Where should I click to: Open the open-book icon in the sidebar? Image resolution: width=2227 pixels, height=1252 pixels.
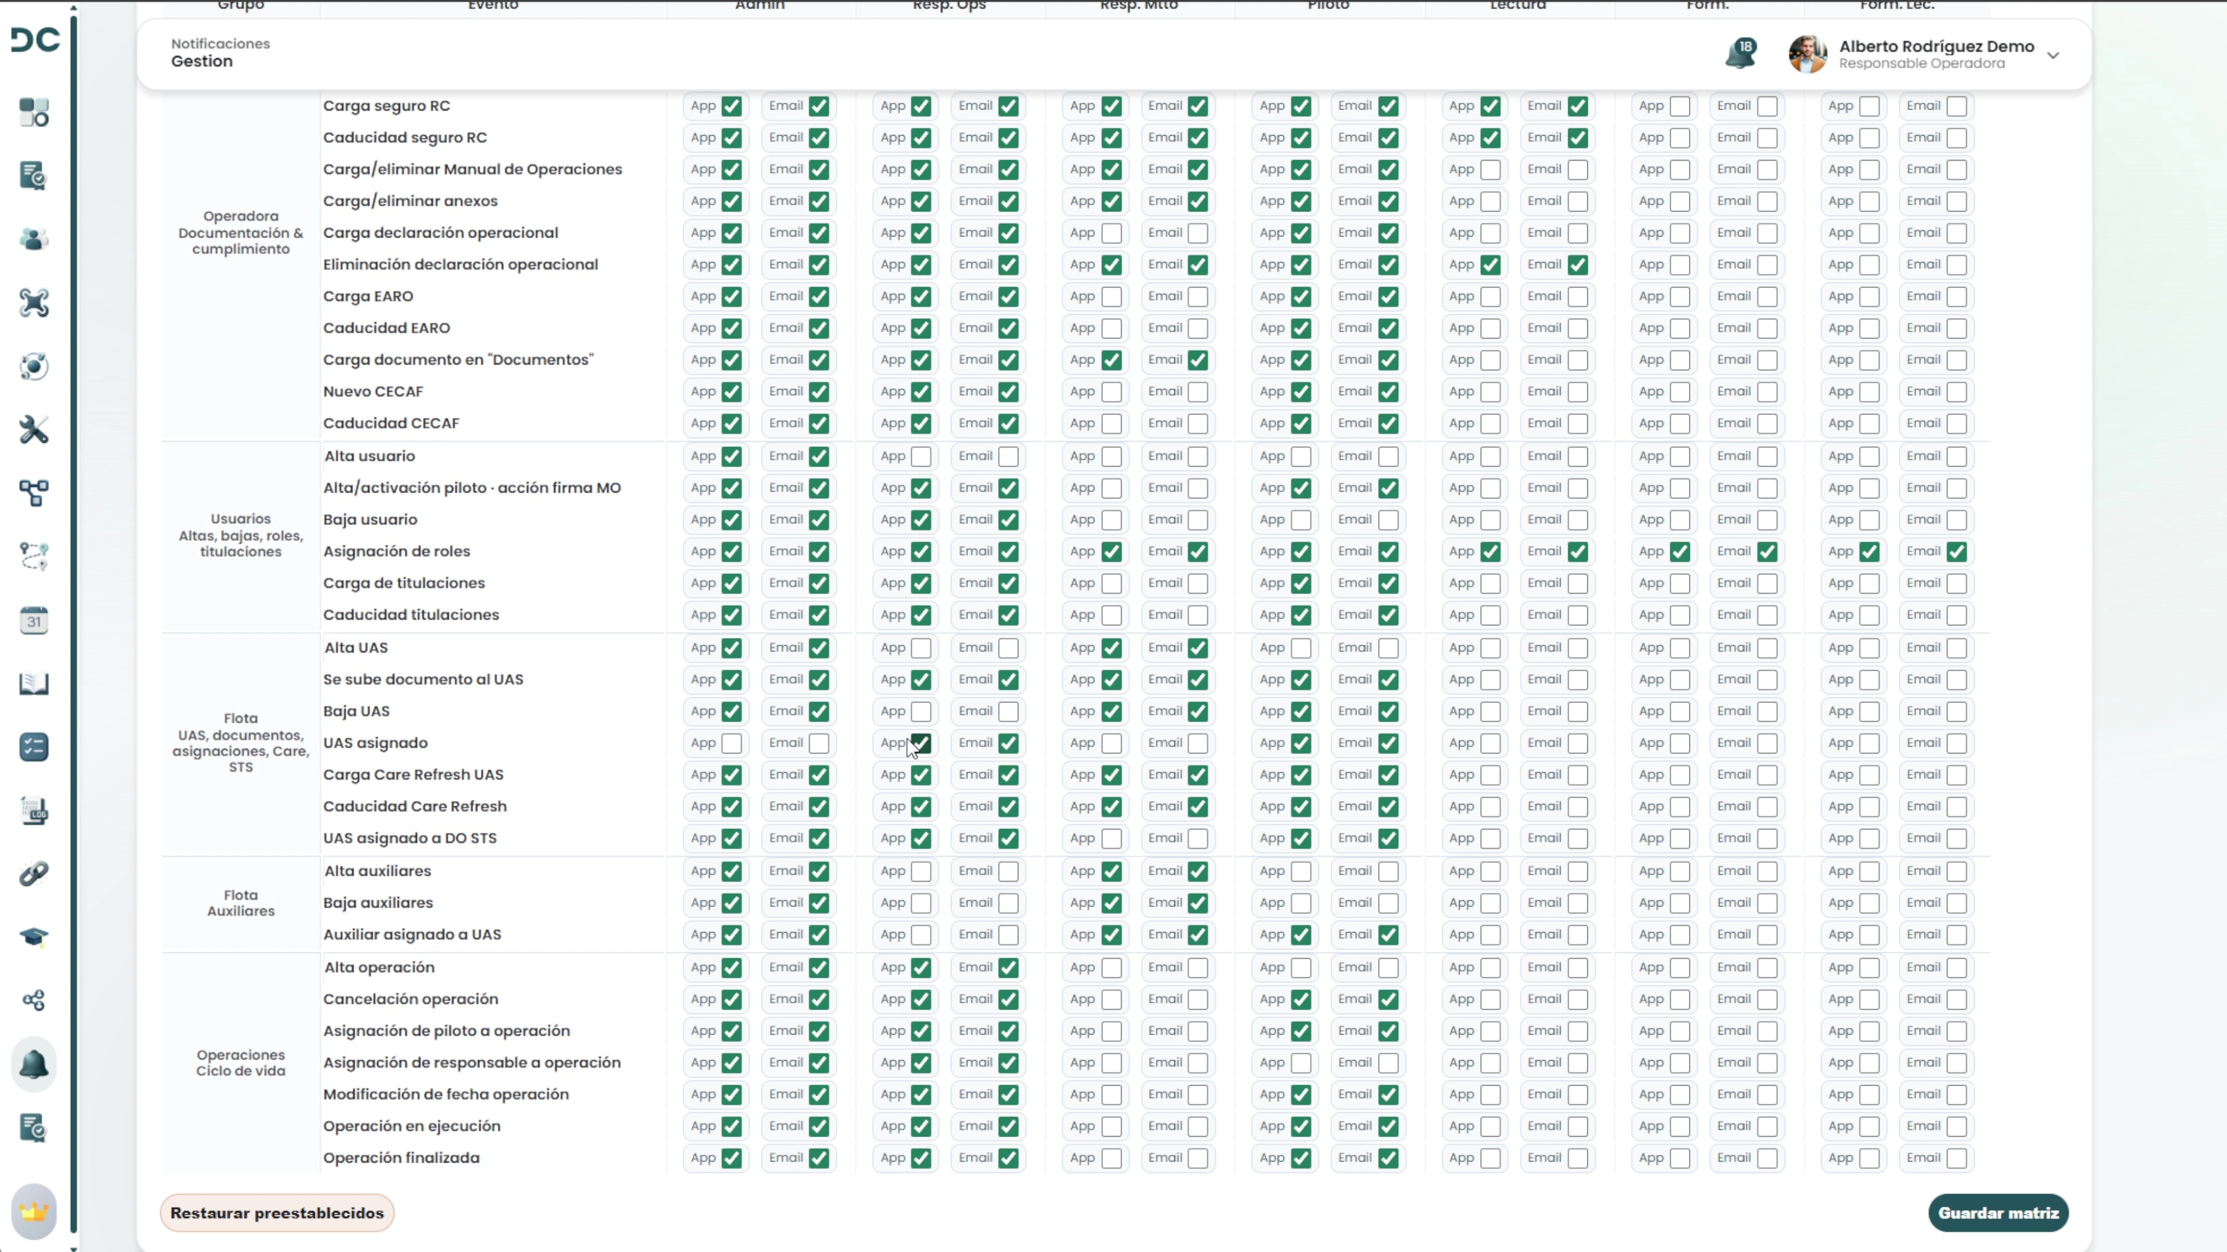coord(34,683)
